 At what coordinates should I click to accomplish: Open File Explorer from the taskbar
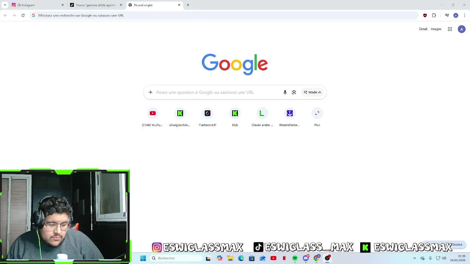230,258
